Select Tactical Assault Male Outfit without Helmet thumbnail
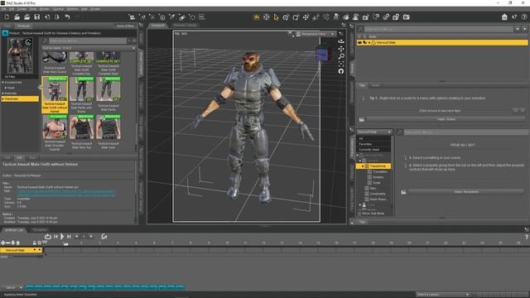Viewport: 530px width, 298px height. coord(55,94)
